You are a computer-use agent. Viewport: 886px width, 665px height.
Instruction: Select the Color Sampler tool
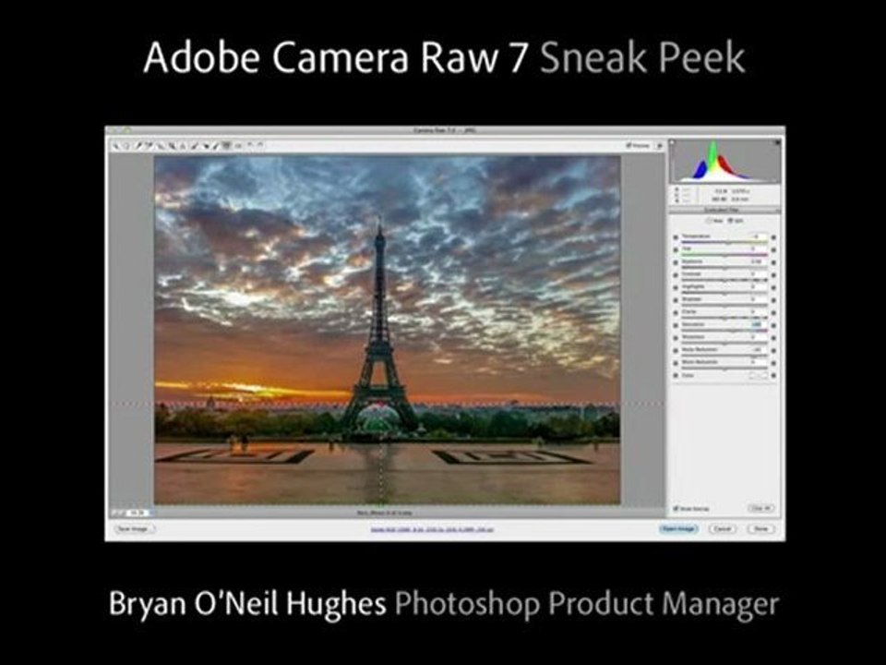150,145
